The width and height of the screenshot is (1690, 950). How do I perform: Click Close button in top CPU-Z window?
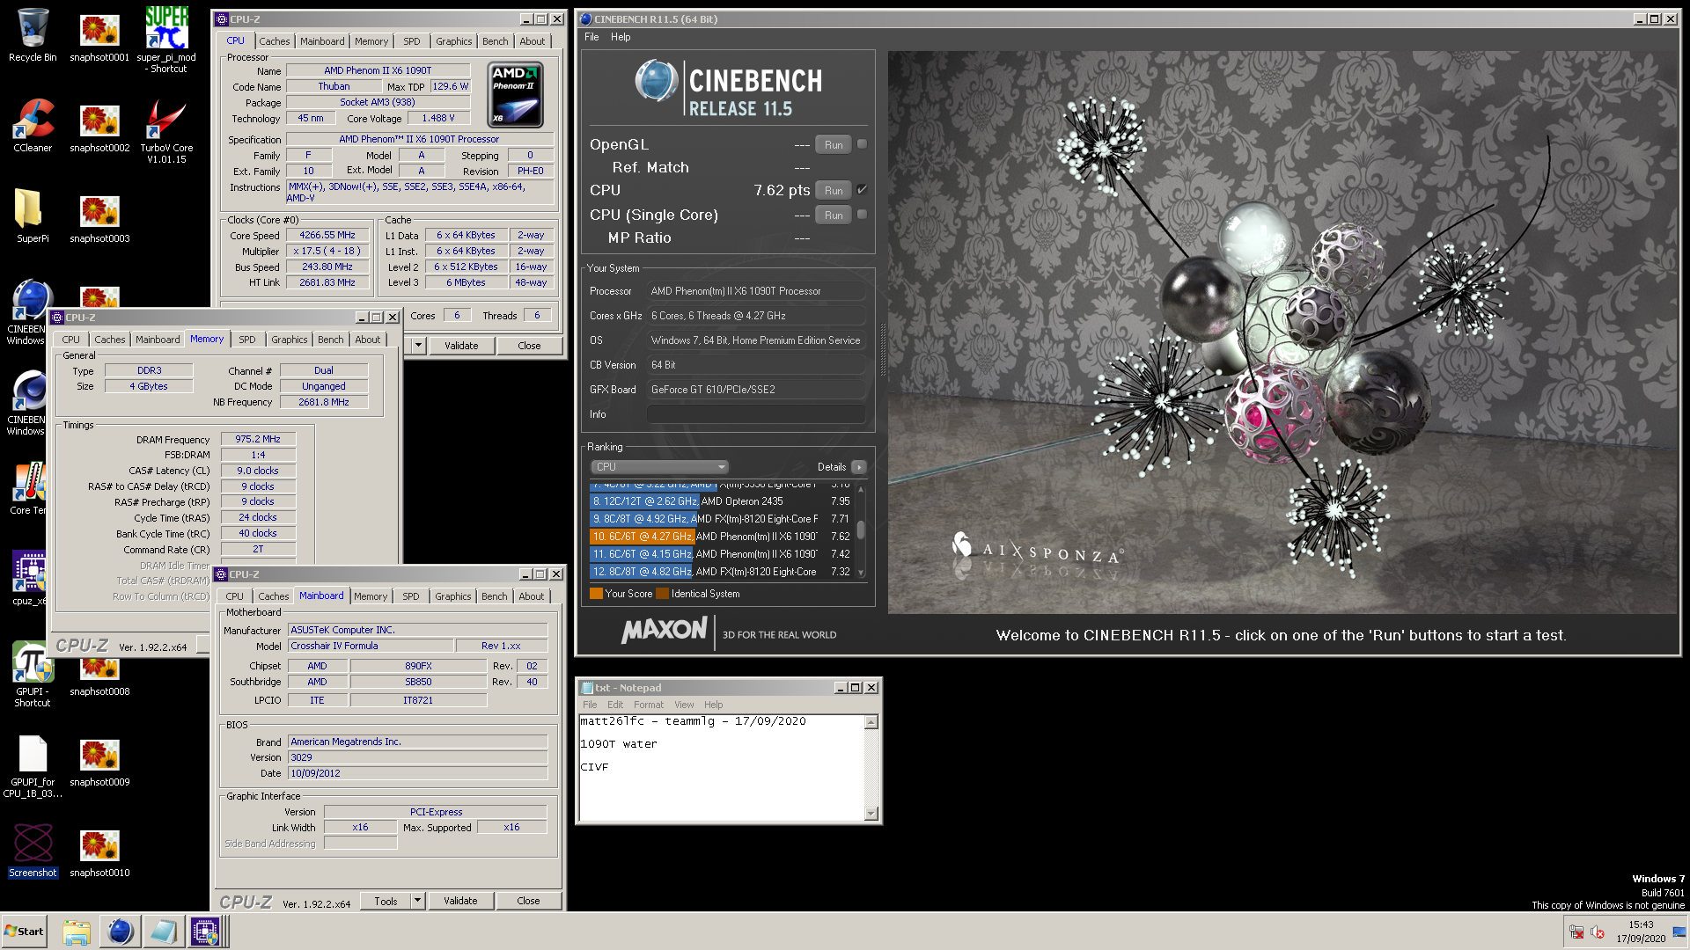(x=529, y=346)
